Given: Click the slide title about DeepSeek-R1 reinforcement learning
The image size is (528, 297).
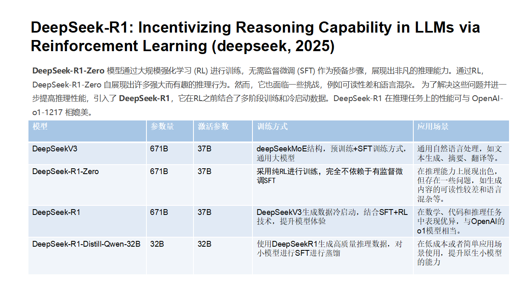Looking at the screenshot, I should (x=255, y=37).
